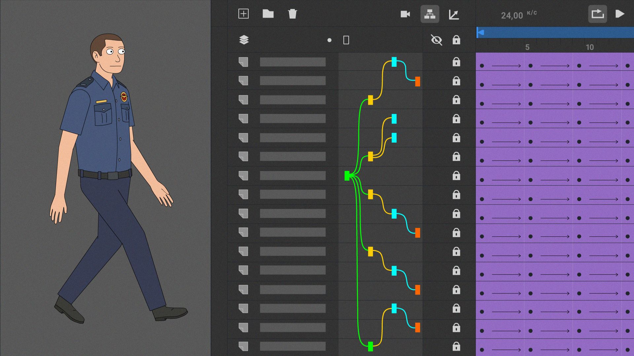Click the dot icon in the layers header
The height and width of the screenshot is (356, 634).
[x=329, y=40]
